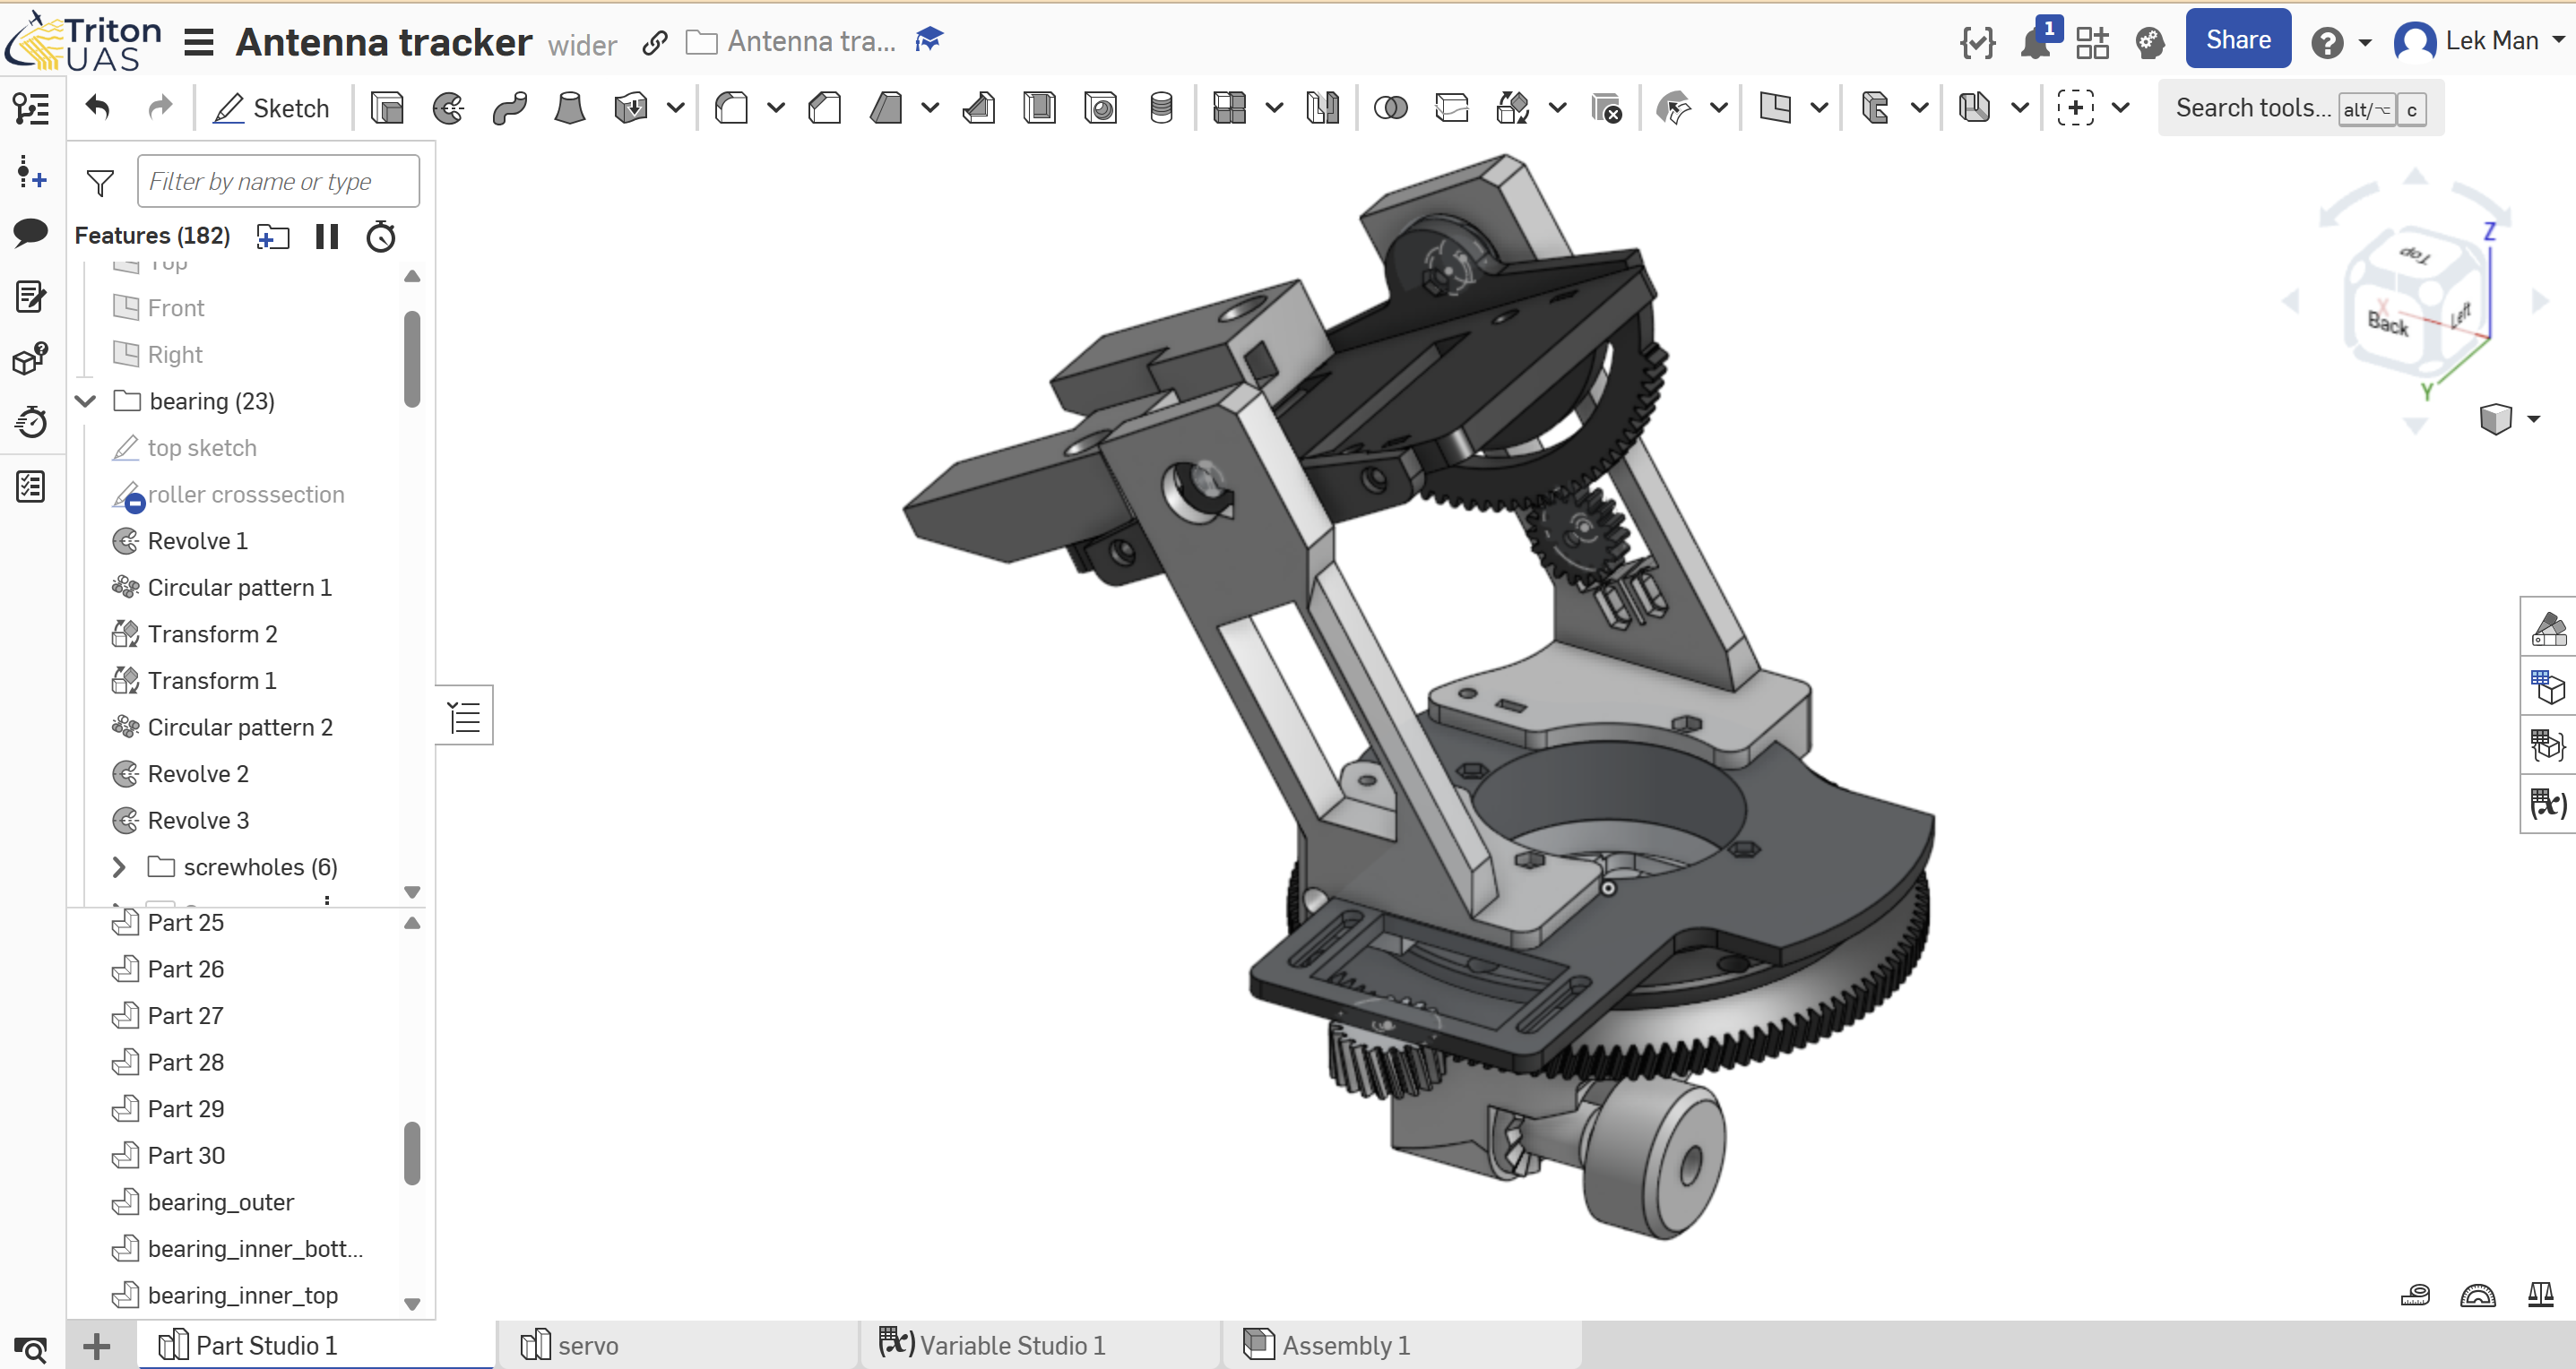Open the Comments panel in left sidebar

31,233
